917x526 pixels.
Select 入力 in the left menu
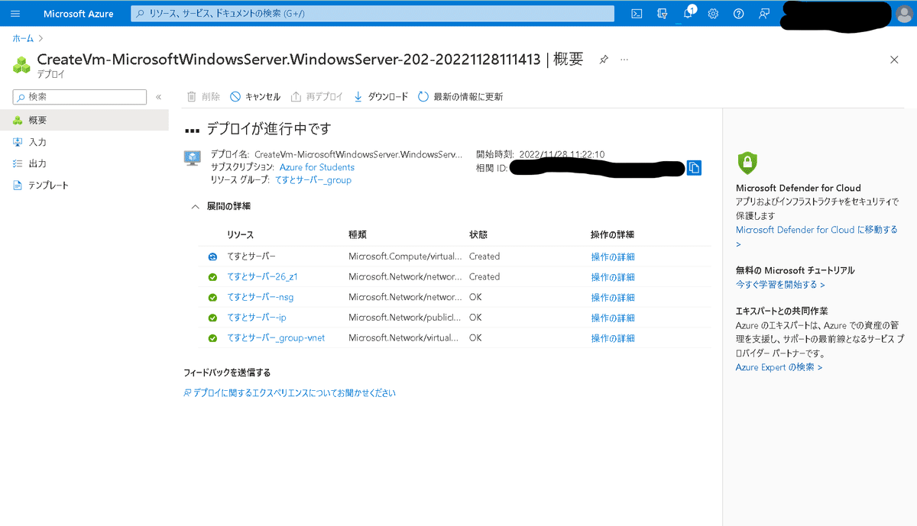[84, 142]
